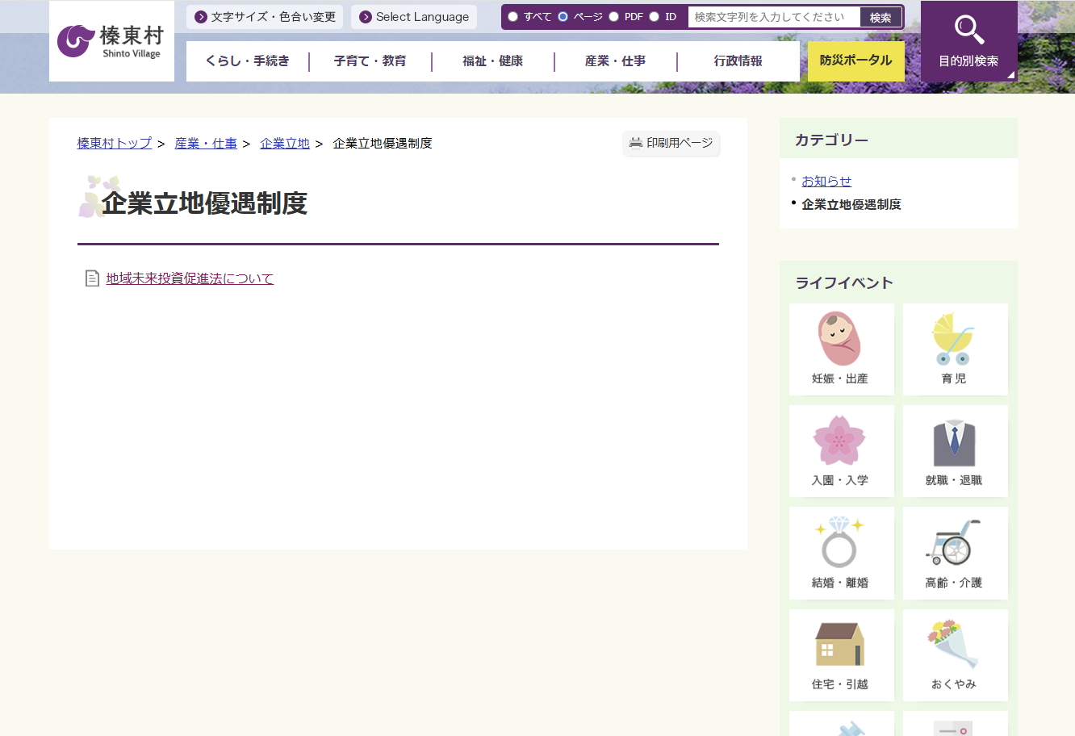
Task: Open 目的別検索 magnifier search
Action: pos(968,41)
